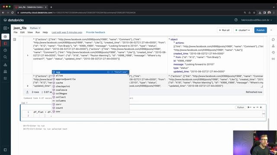Image resolution: width=277 pixels, height=155 pixels.
Task: Open Workflows icon in left sidebar
Action: tap(5, 78)
